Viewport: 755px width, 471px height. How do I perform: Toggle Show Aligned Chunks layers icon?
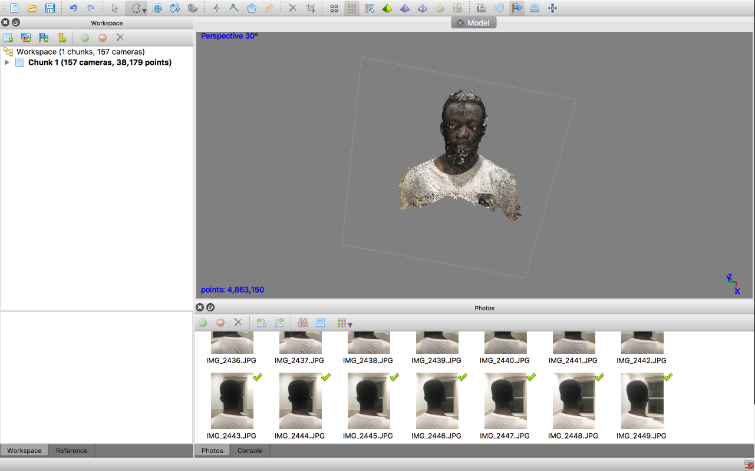click(x=535, y=8)
